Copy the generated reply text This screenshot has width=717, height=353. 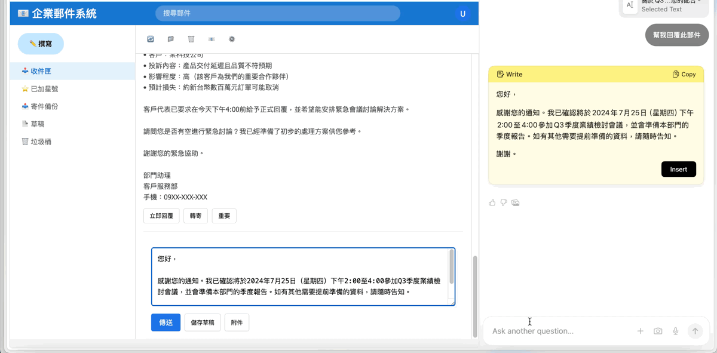(684, 75)
